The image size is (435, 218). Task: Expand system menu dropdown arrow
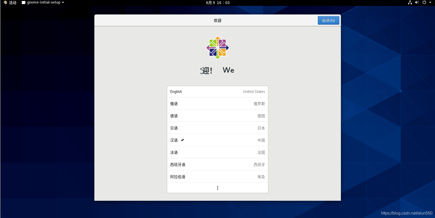click(430, 3)
